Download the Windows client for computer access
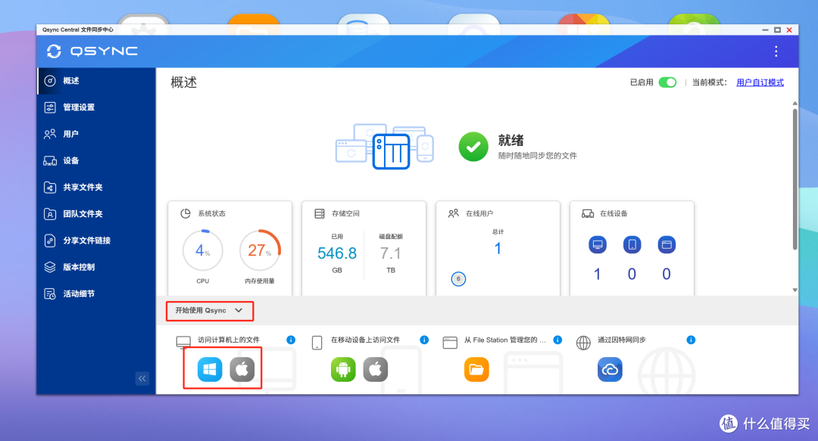Image resolution: width=818 pixels, height=441 pixels. point(210,370)
